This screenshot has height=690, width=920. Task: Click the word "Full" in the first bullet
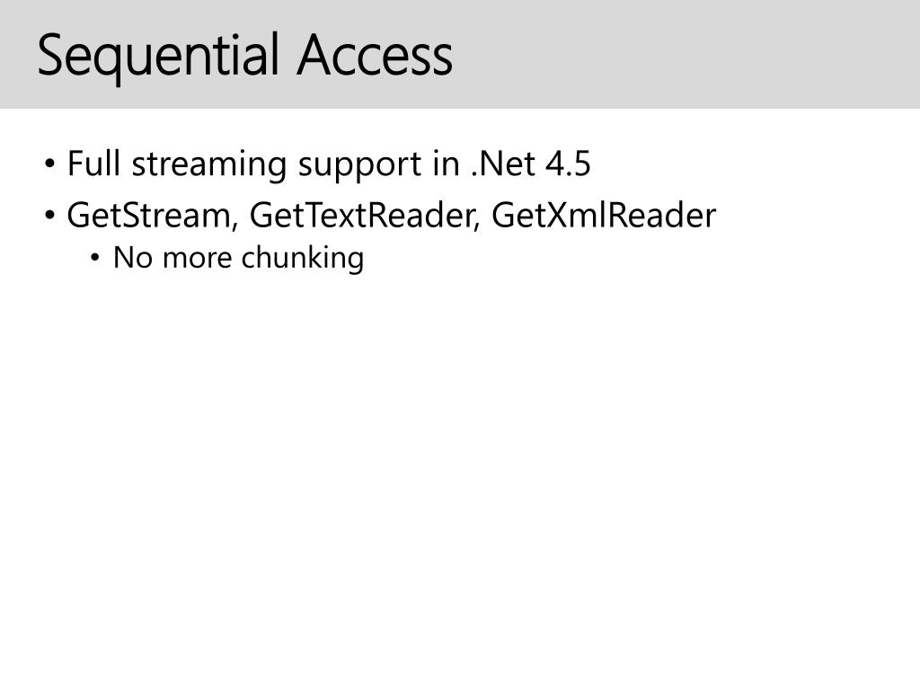[93, 164]
